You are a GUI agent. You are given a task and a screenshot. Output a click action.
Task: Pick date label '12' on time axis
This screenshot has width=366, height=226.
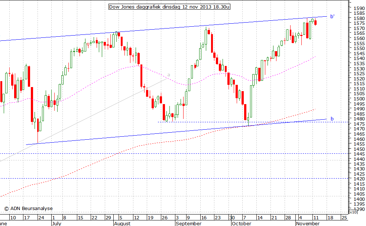coord(136,217)
